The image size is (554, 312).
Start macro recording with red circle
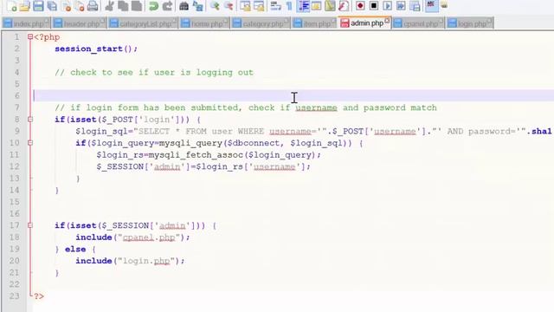pos(360,6)
